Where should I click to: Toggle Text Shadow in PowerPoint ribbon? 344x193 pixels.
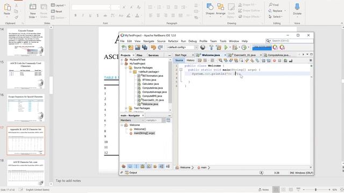(x=97, y=16)
